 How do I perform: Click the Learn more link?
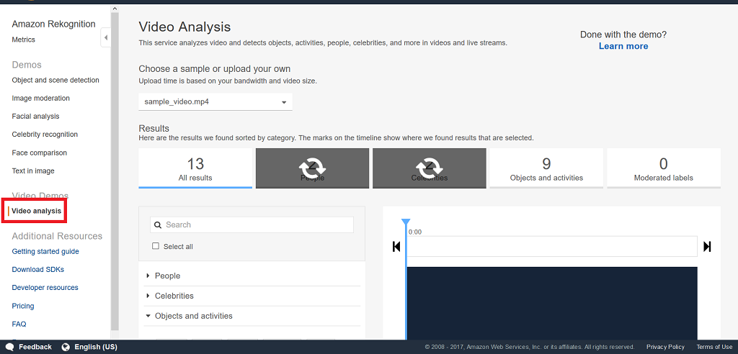(623, 46)
